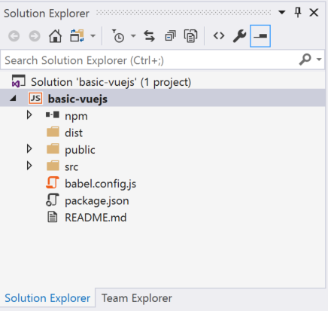Click the Search Solution Explorer field
The image size is (328, 311).
point(150,60)
